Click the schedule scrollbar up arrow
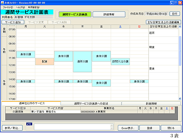 point(180,27)
